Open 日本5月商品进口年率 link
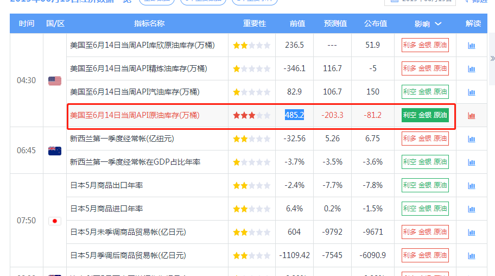 [x=106, y=209]
